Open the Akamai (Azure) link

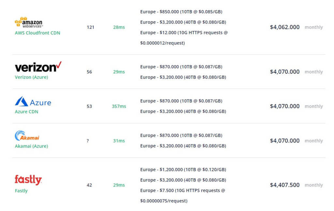(x=31, y=146)
